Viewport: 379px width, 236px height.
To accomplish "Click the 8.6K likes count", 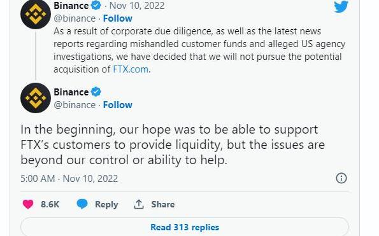I will pos(50,204).
